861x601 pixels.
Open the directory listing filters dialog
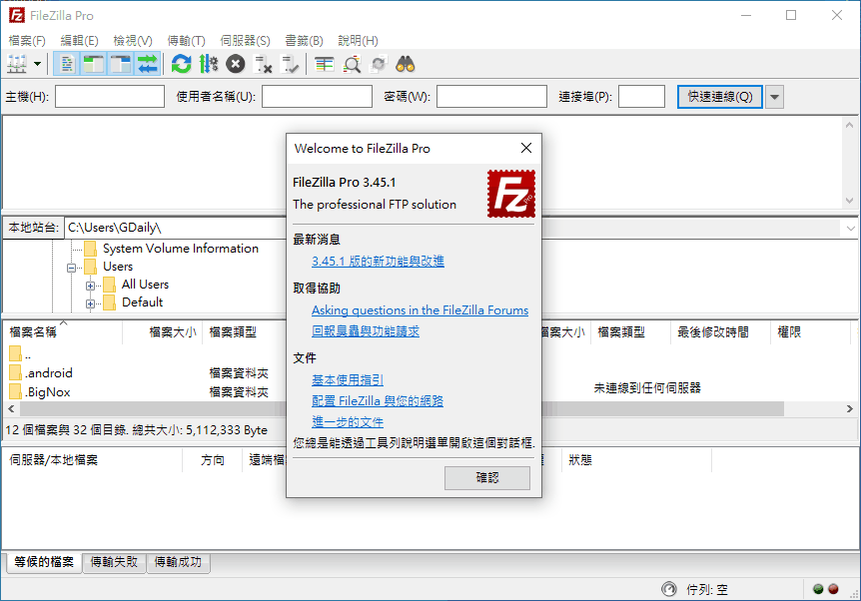click(x=324, y=64)
